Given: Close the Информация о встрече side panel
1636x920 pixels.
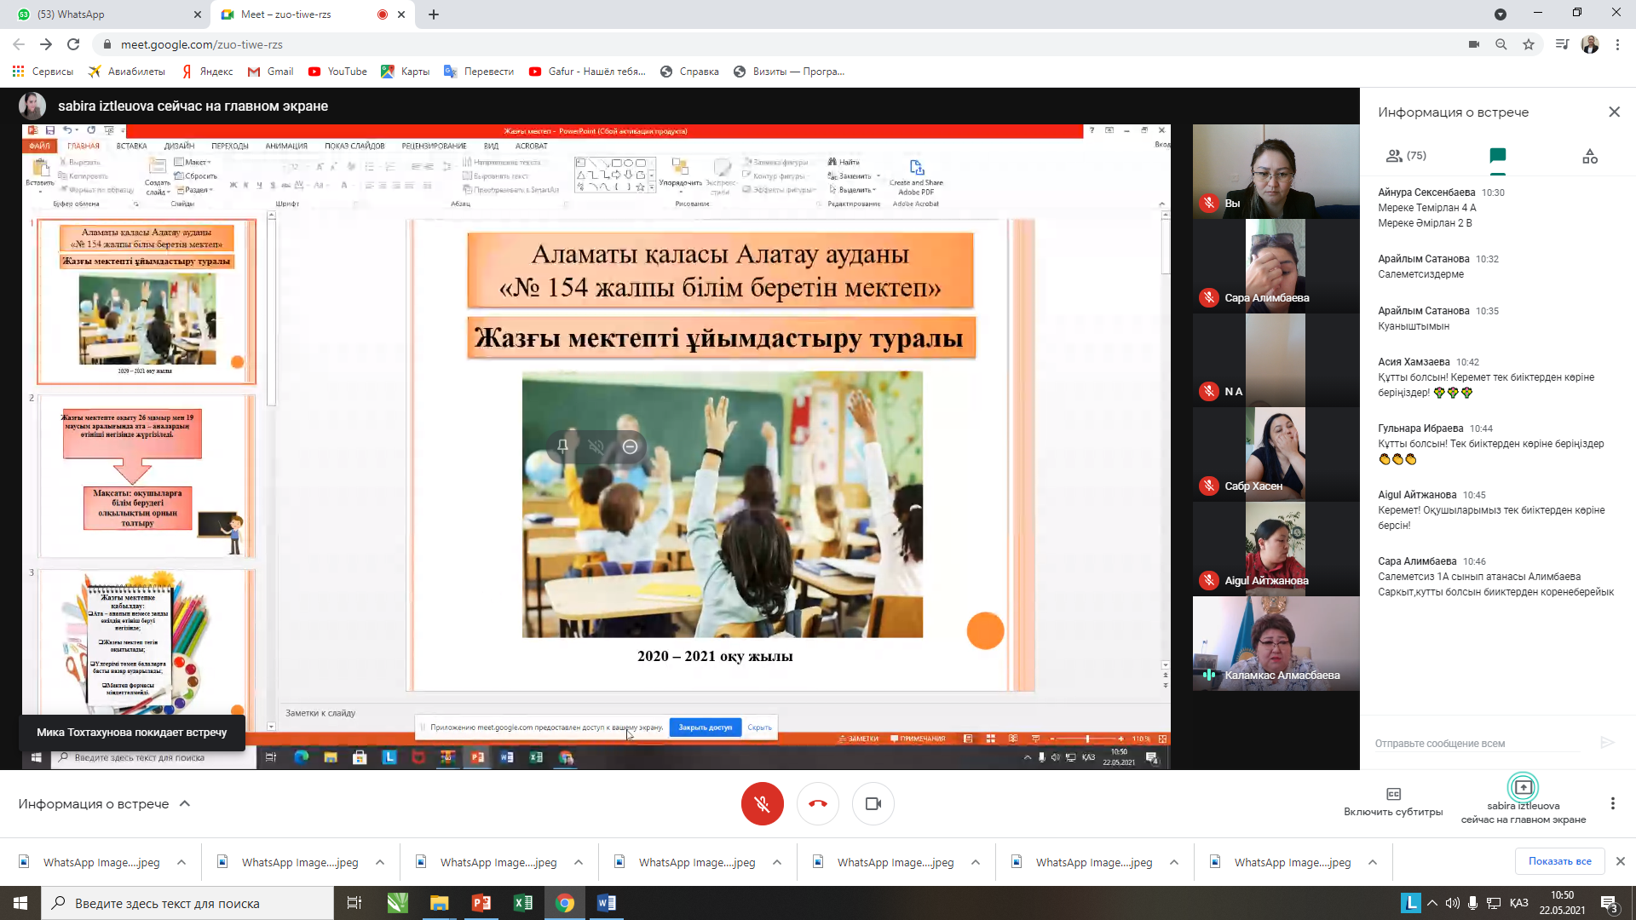Looking at the screenshot, I should (1614, 112).
